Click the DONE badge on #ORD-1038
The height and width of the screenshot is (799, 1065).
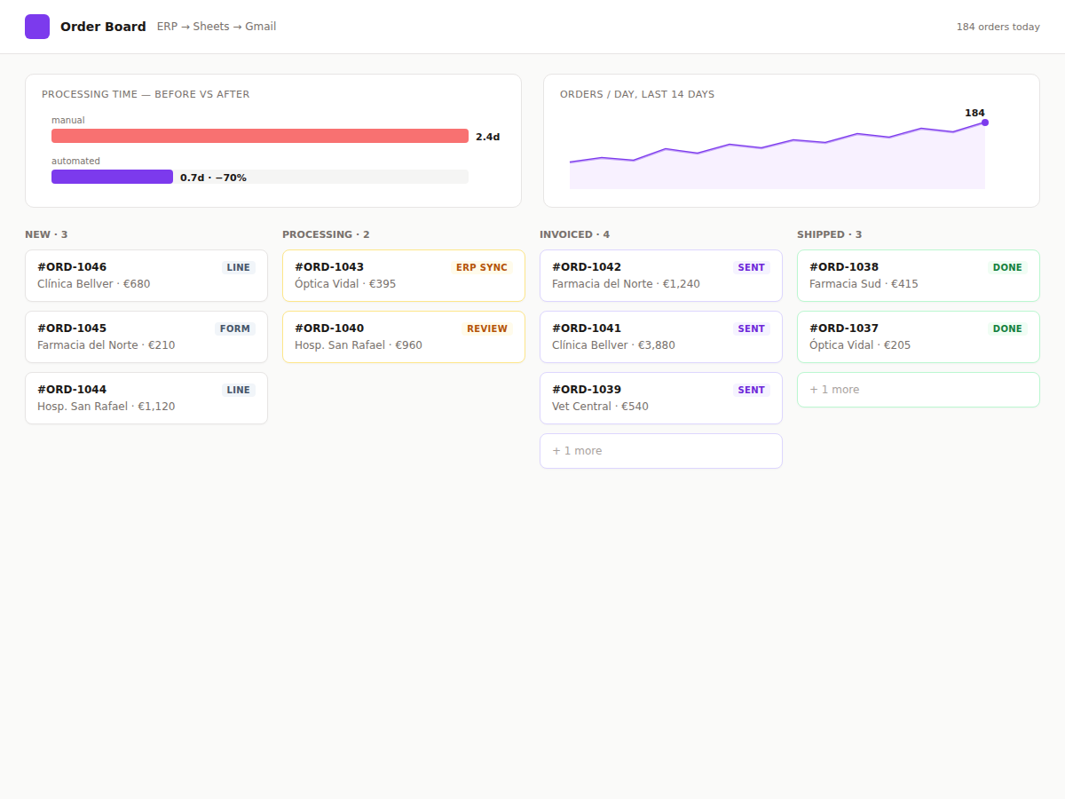click(x=1007, y=267)
